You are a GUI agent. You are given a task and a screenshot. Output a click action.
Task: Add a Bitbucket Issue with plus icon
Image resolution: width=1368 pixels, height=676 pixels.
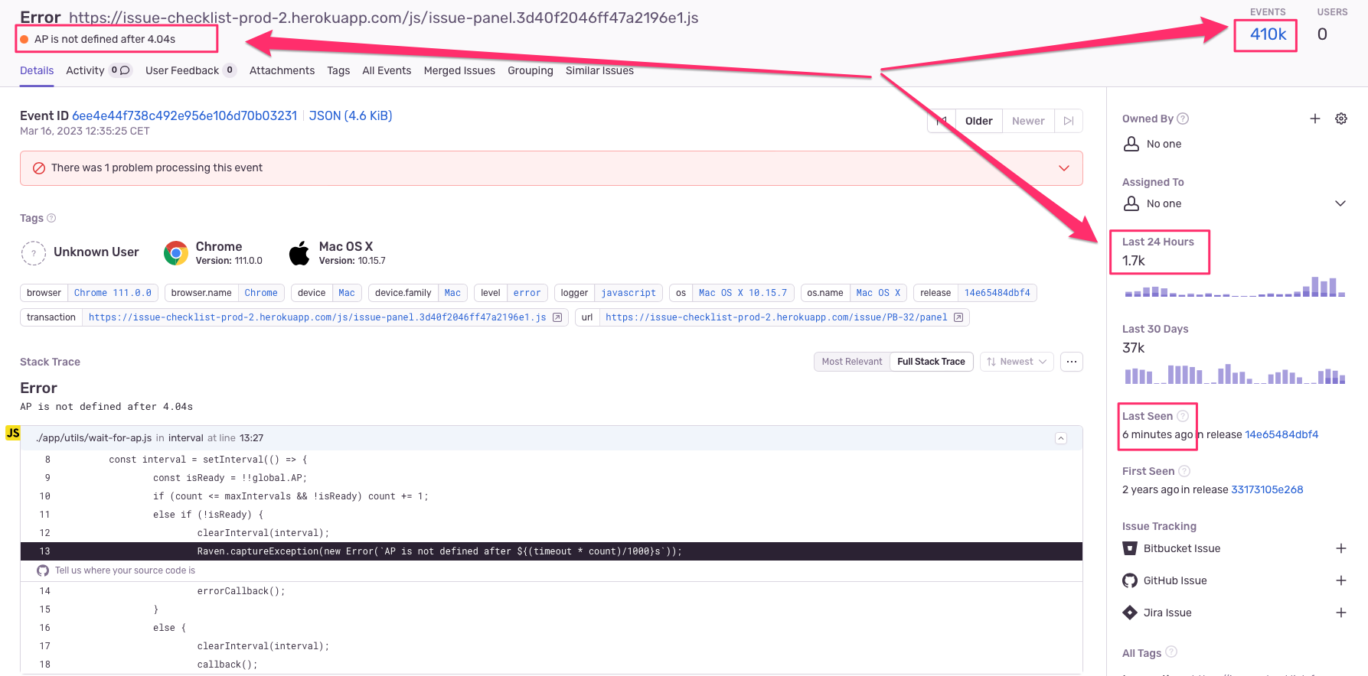click(1340, 548)
